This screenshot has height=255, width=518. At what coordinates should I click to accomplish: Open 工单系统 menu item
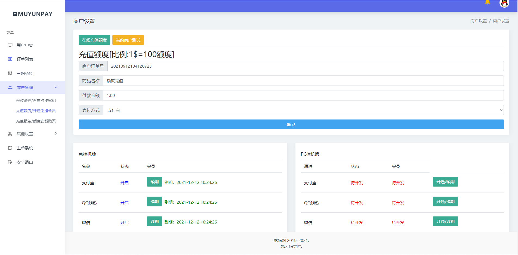point(25,148)
